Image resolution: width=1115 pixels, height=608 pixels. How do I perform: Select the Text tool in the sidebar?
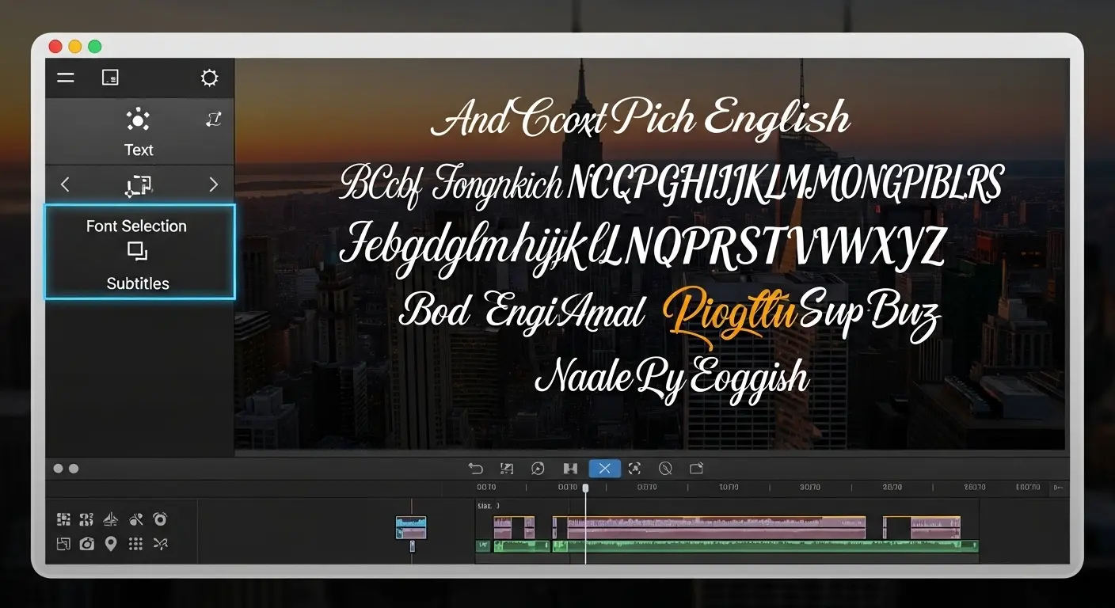click(139, 131)
